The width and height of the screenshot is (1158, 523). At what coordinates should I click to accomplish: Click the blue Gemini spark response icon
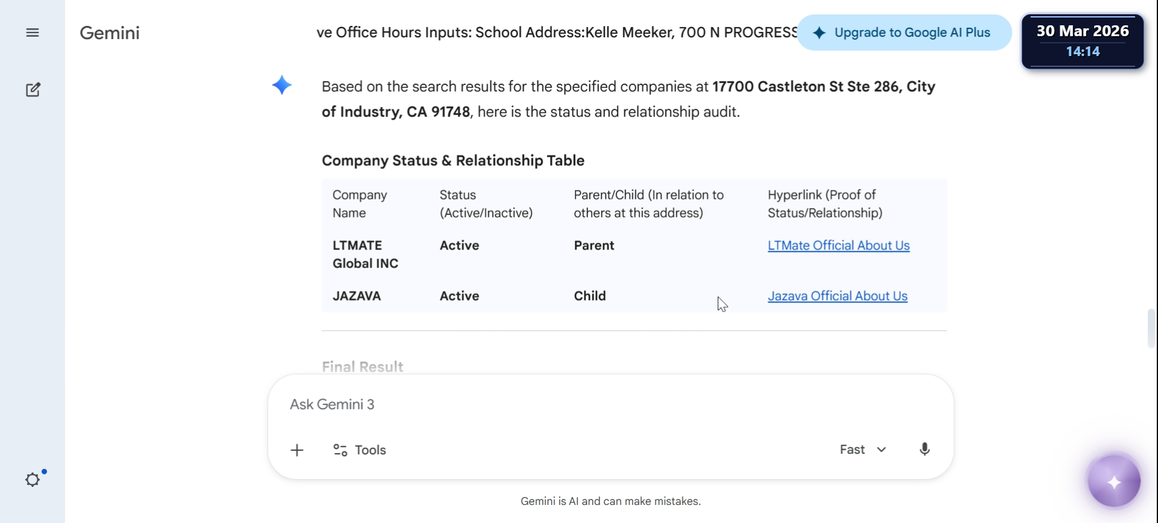[x=282, y=85]
